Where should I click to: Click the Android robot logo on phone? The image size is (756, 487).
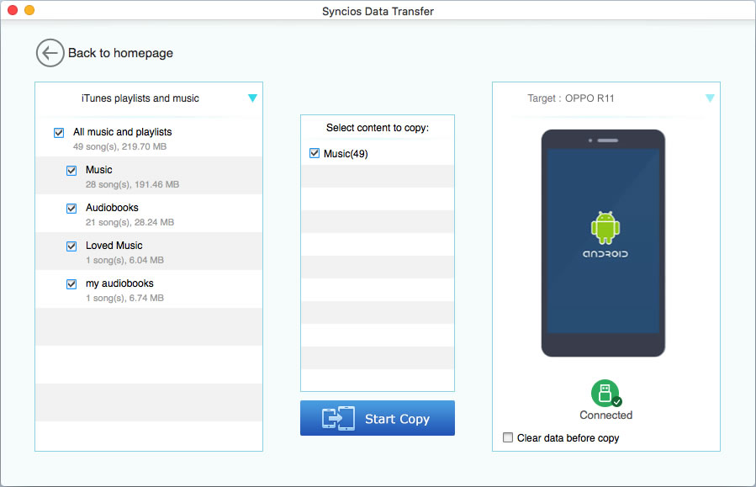pos(605,228)
